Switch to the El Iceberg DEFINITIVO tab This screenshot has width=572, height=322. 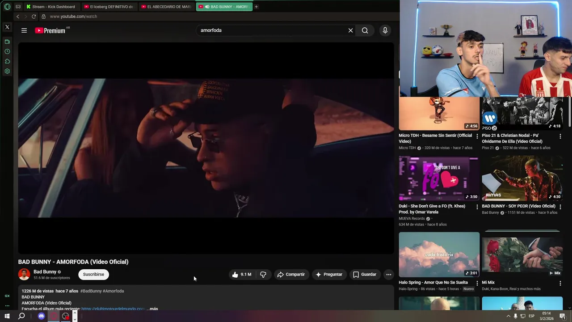tap(109, 7)
